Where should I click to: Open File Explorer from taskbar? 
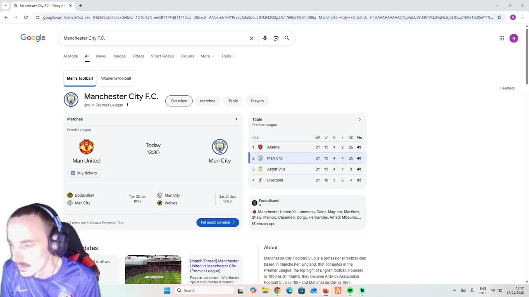point(265,290)
